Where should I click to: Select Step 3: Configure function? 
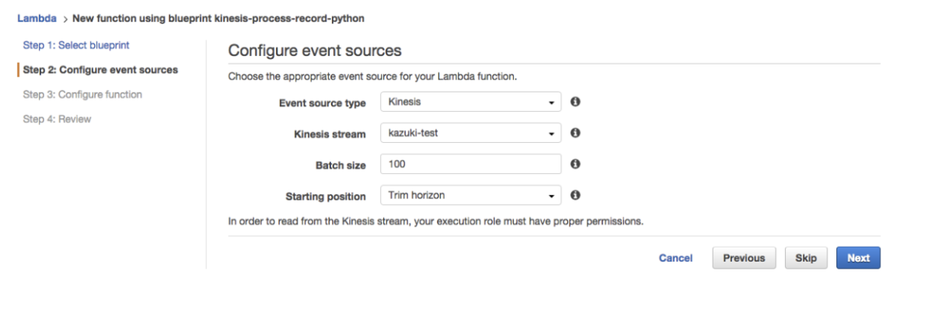coord(82,95)
